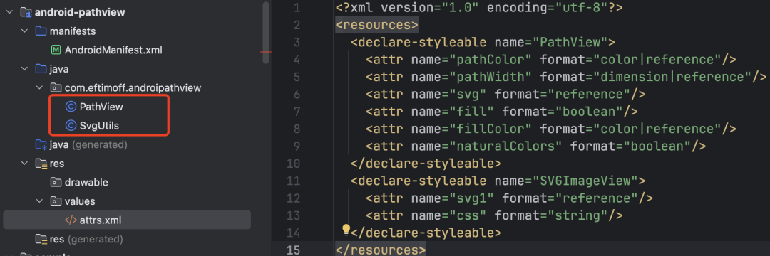Collapse the manifests folder chevron
This screenshot has height=256, width=770.
[x=24, y=31]
